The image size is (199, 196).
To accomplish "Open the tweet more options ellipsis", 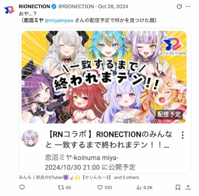I will [188, 6].
